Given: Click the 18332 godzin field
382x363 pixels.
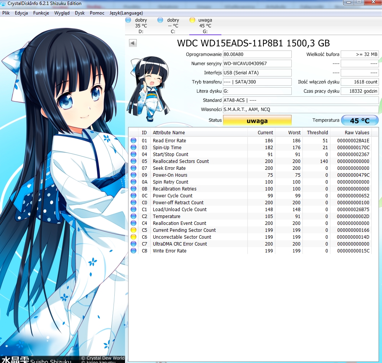Looking at the screenshot, I should (360, 91).
